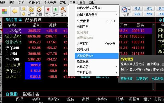The width and height of the screenshot is (164, 103).
Task: Select the 创业板指 row
Action: pos(77,42)
